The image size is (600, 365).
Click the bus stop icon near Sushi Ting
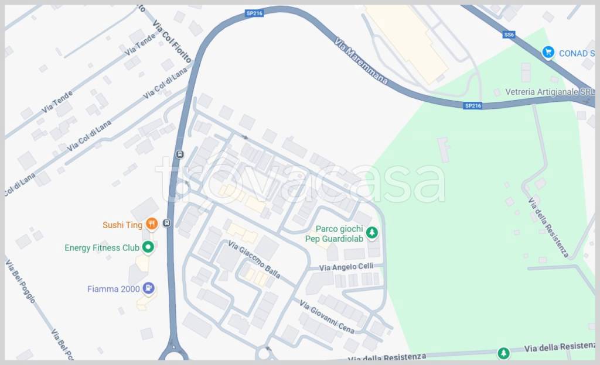167,223
